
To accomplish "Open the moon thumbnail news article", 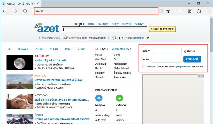I will pos(16,62).
